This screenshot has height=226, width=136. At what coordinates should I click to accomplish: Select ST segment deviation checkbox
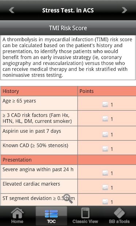click(105, 202)
